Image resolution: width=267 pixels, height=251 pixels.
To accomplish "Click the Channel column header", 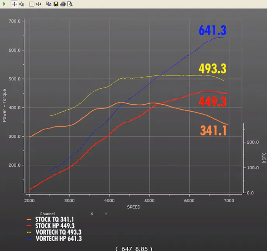I will 47,214.
